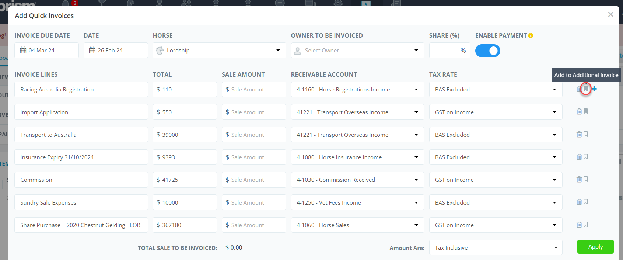
Task: Click trash icon on Insurance Expiry row
Action: click(579, 157)
